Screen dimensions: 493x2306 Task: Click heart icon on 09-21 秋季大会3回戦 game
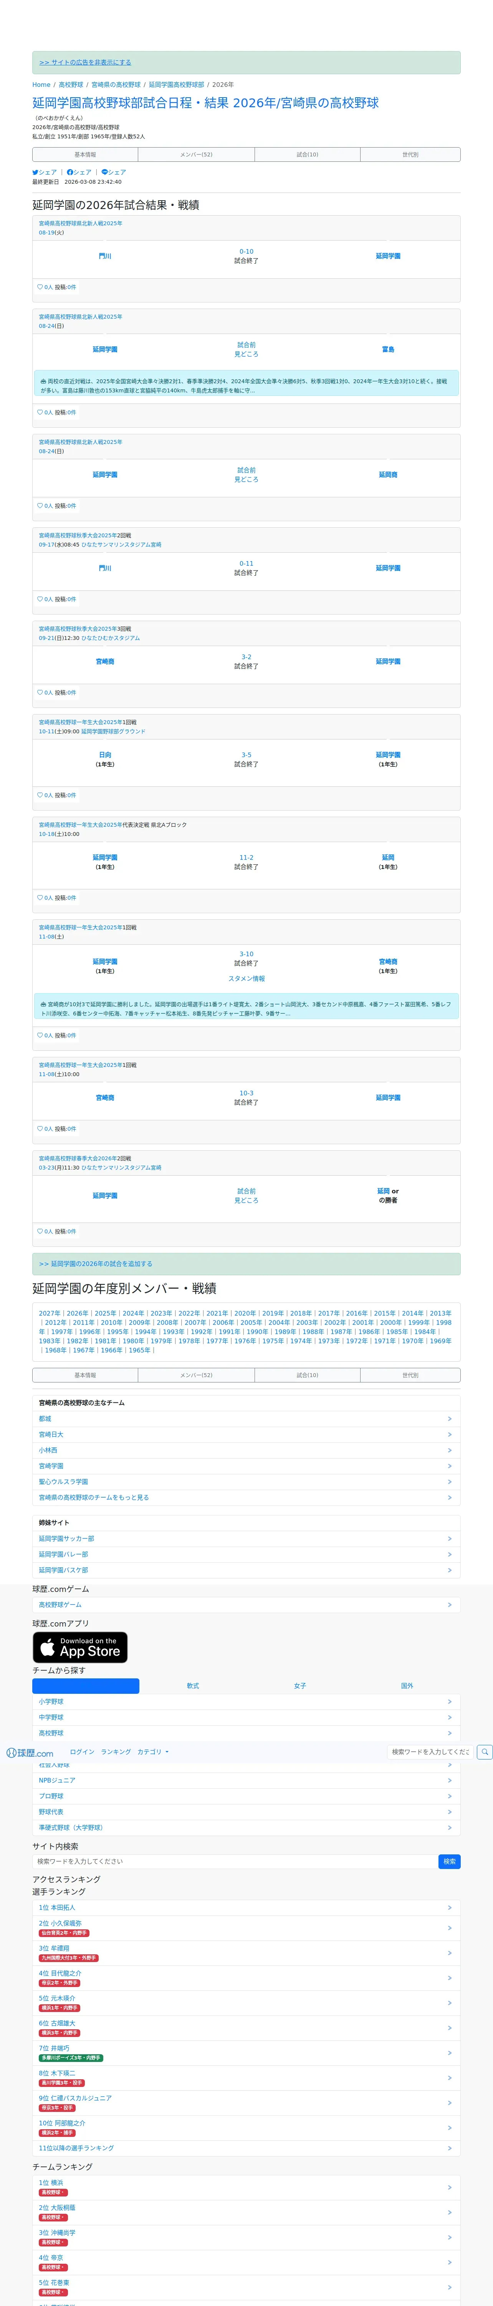pos(40,693)
